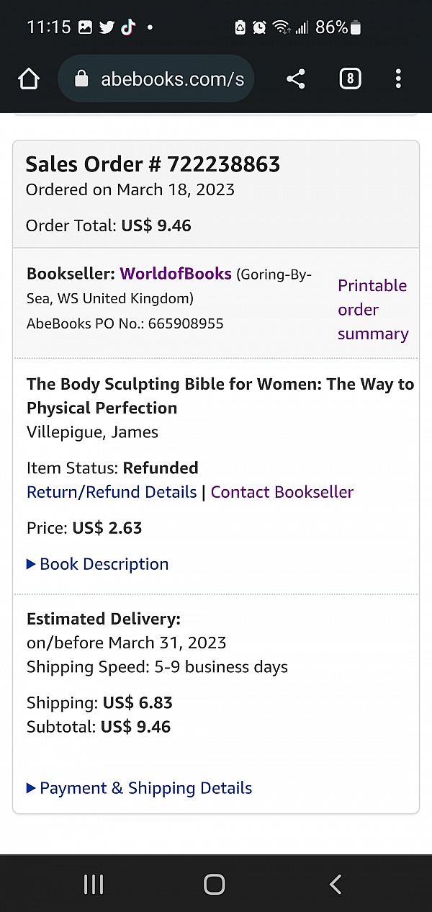This screenshot has height=912, width=432.
Task: Open the tab switcher showing 8 tabs
Action: click(x=350, y=79)
